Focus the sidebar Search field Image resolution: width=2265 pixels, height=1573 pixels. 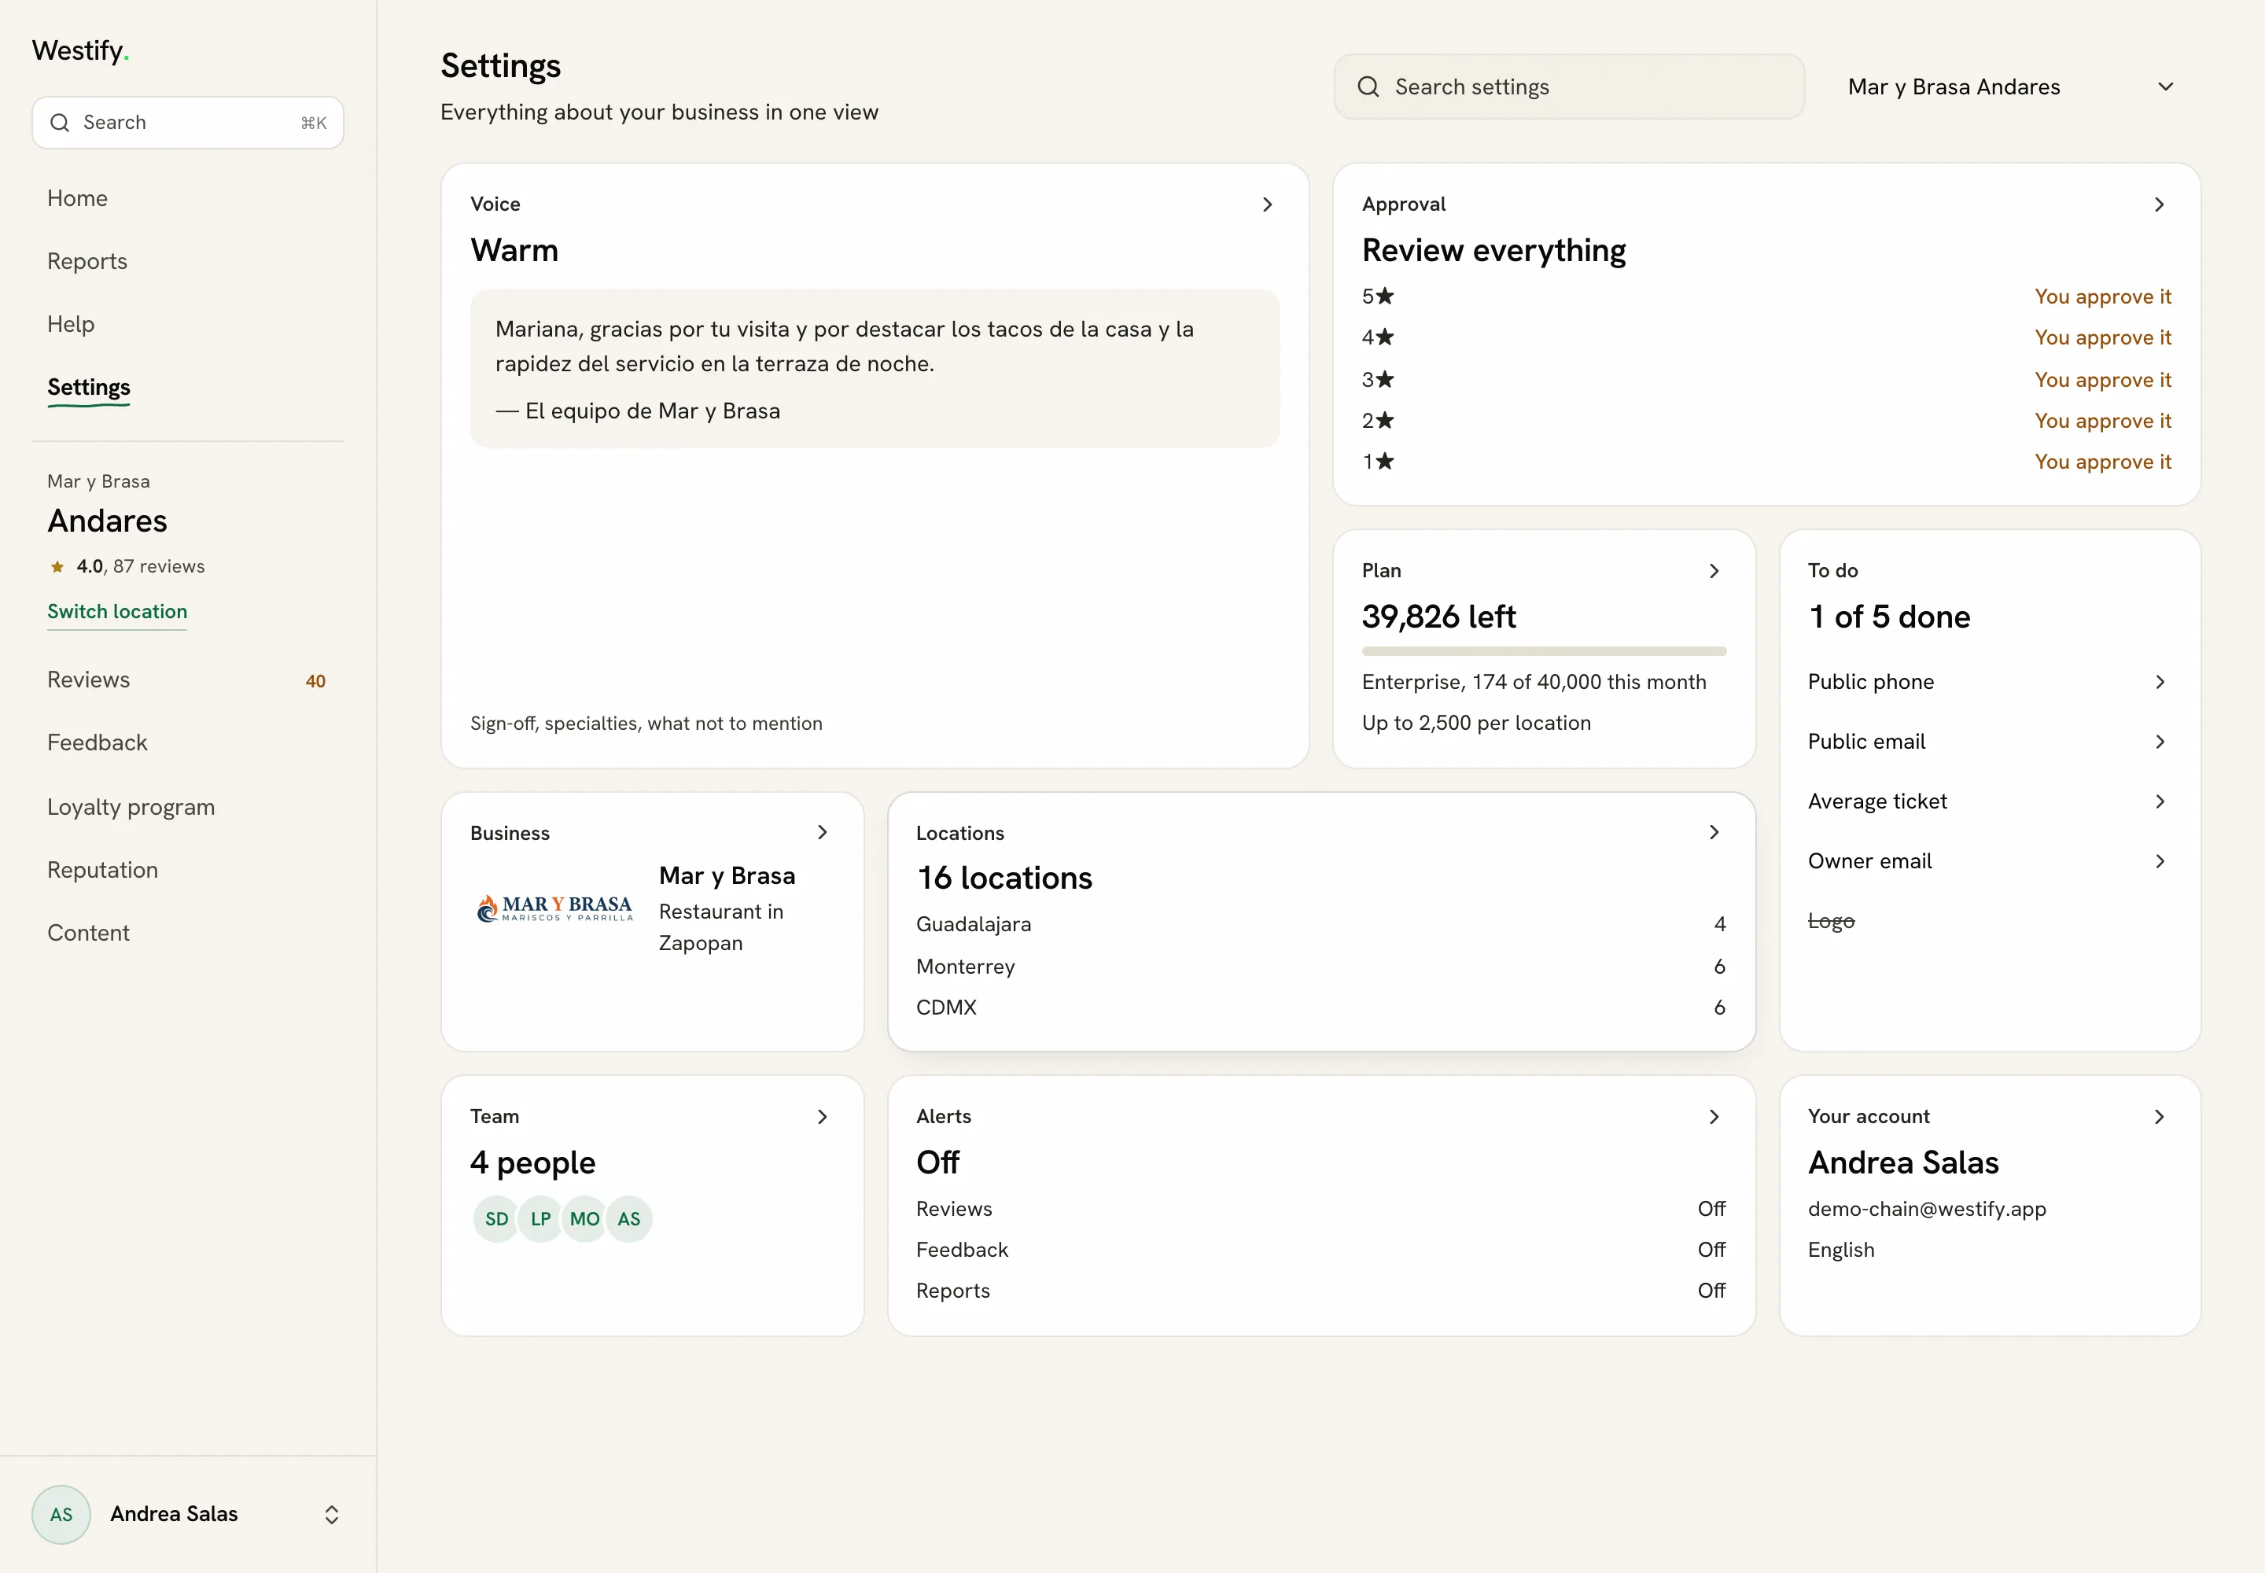click(x=187, y=122)
